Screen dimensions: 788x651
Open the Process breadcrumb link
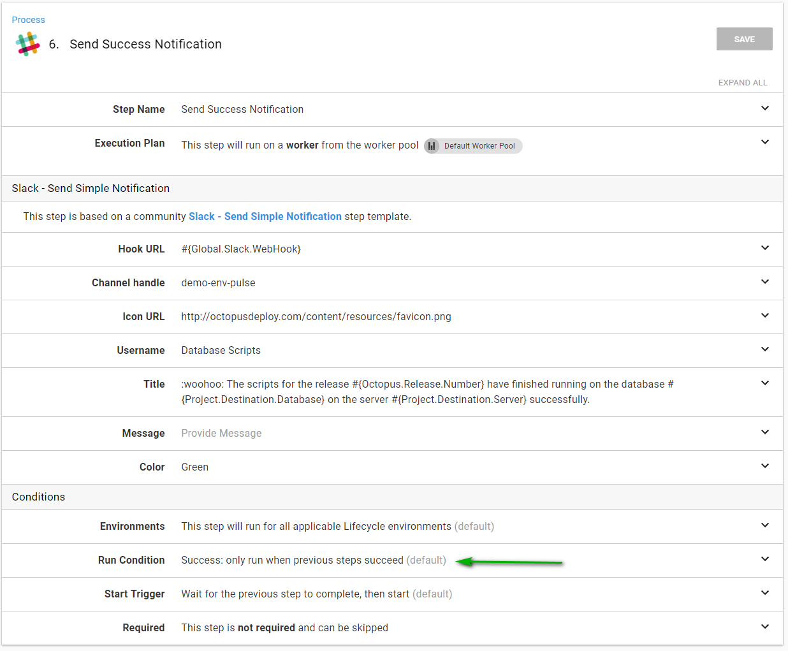28,20
